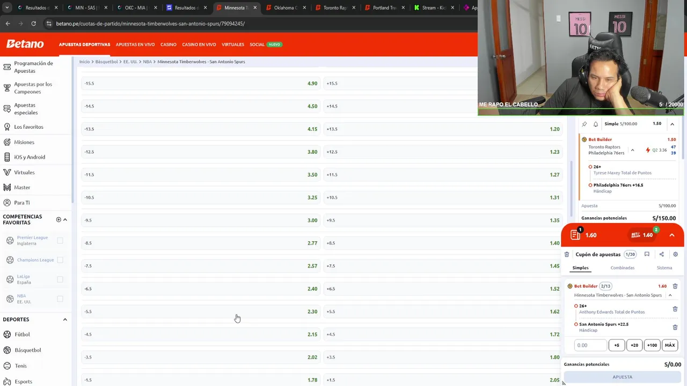Open Apuestas en Vivo menu

coord(135,44)
